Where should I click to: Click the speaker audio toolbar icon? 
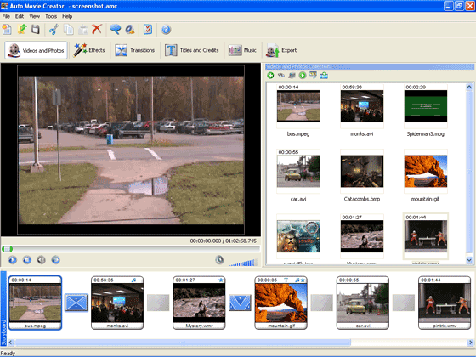130,30
